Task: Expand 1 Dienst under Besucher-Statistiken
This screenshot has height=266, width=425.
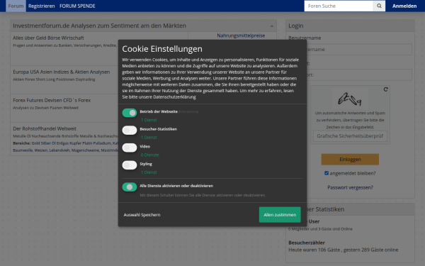Action: (x=149, y=138)
